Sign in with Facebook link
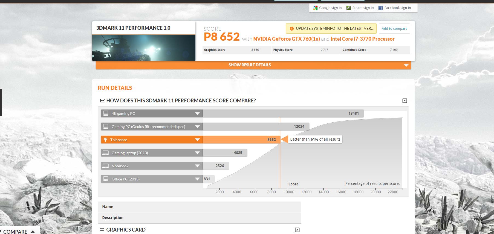Viewport: 494px width, 234px height. click(397, 8)
